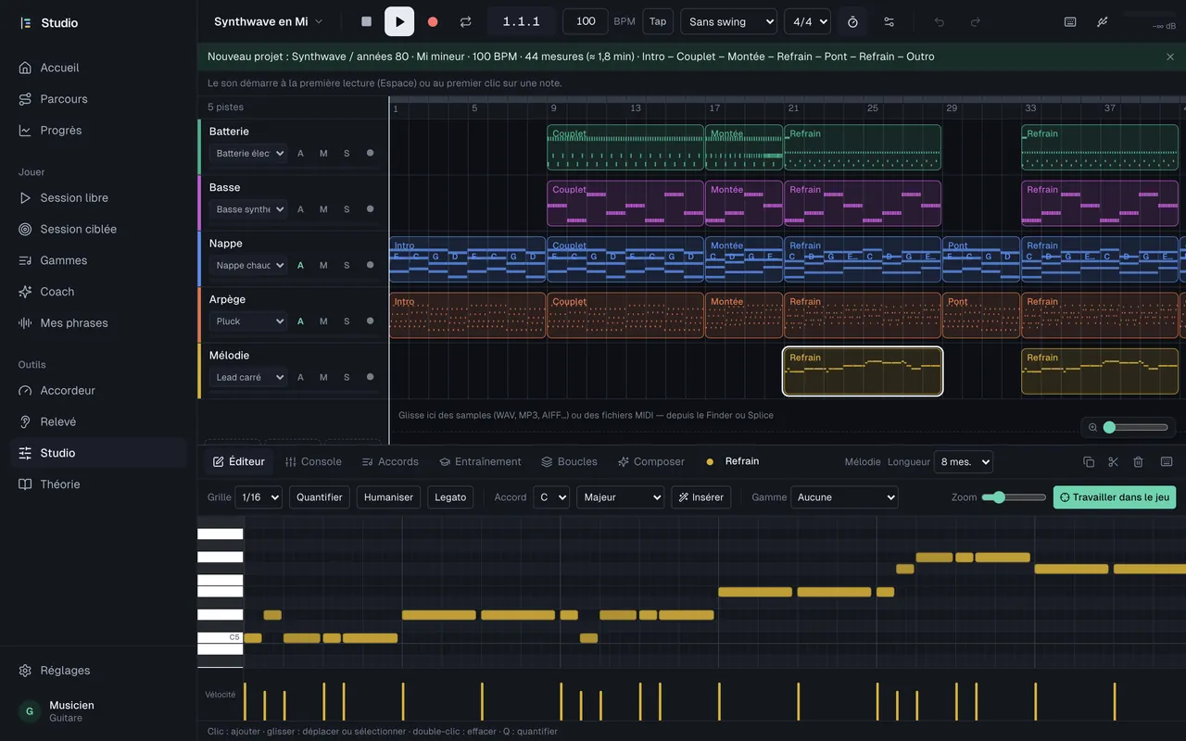Screen dimensions: 1186x741
Task: Click the instrument plug icon in top bar
Action: [x=1103, y=21]
